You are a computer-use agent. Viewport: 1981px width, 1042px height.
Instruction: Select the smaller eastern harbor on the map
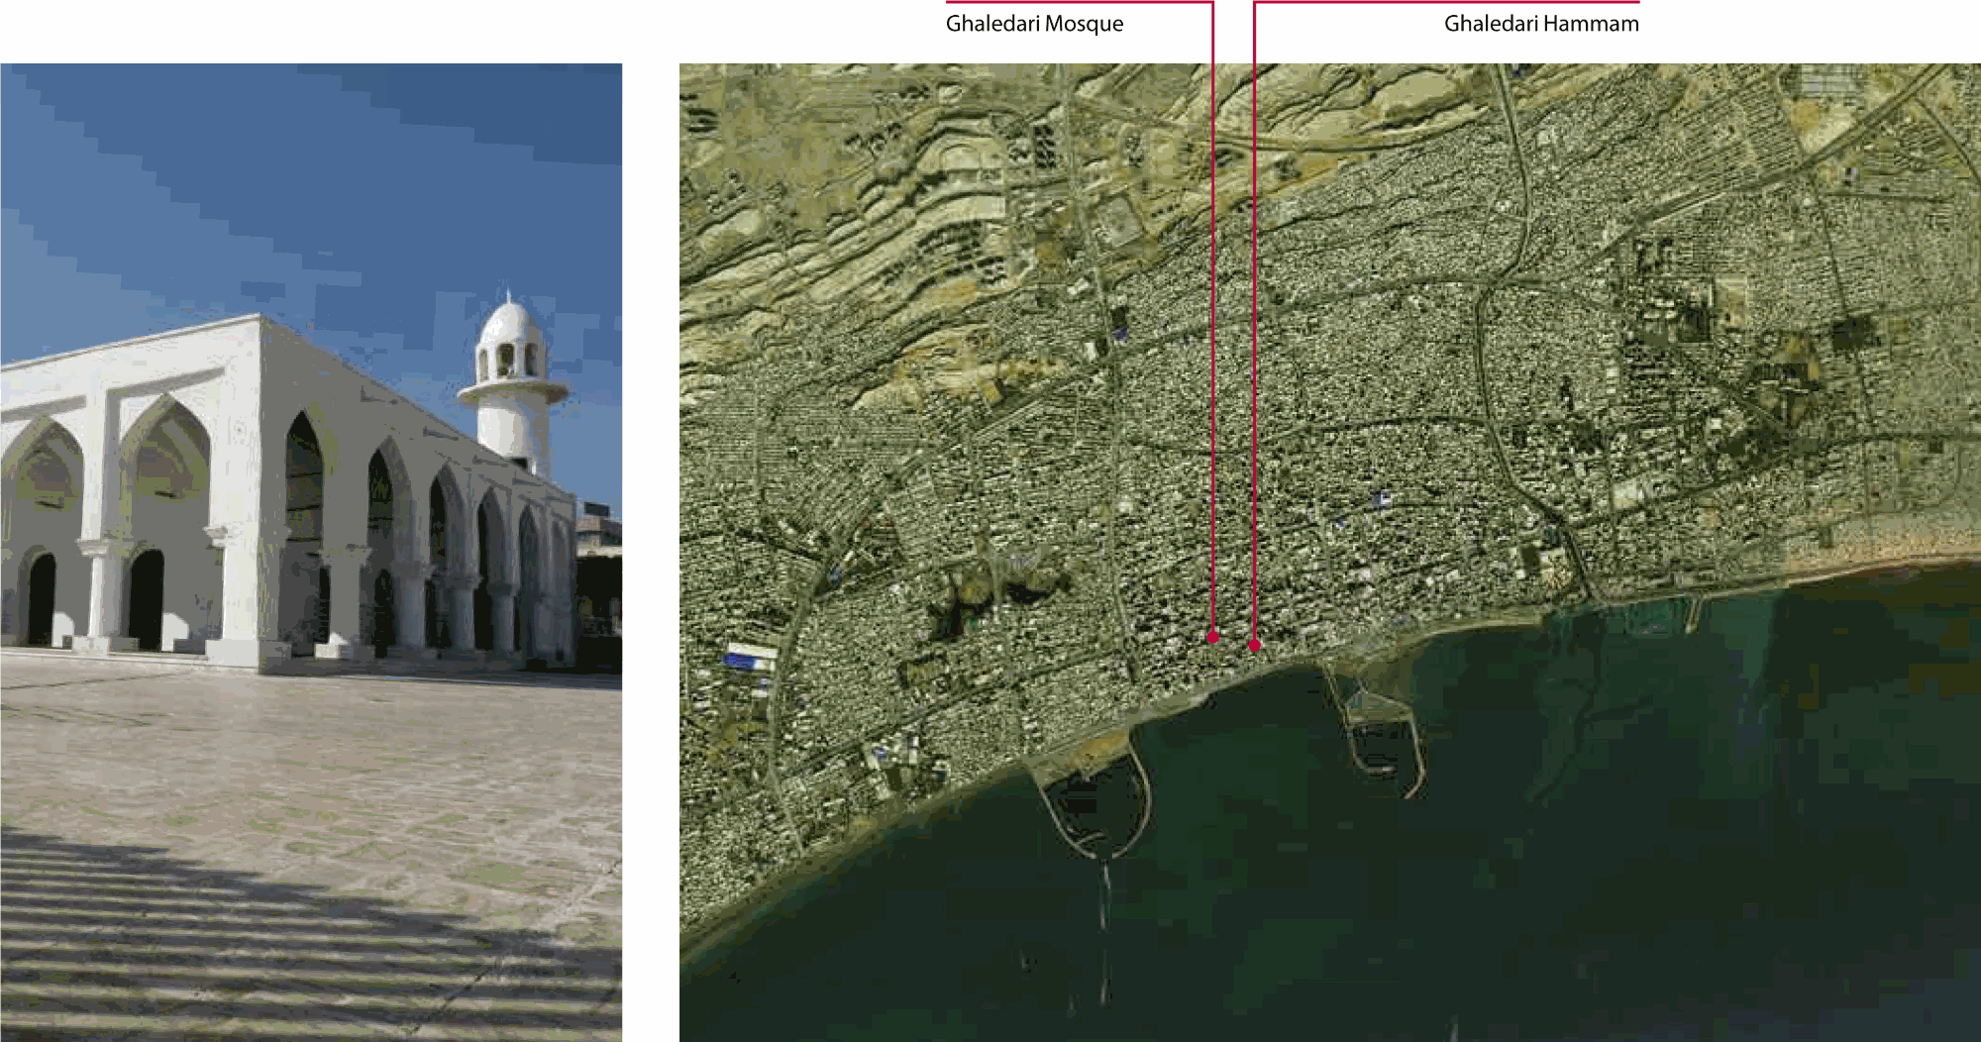click(x=1382, y=733)
